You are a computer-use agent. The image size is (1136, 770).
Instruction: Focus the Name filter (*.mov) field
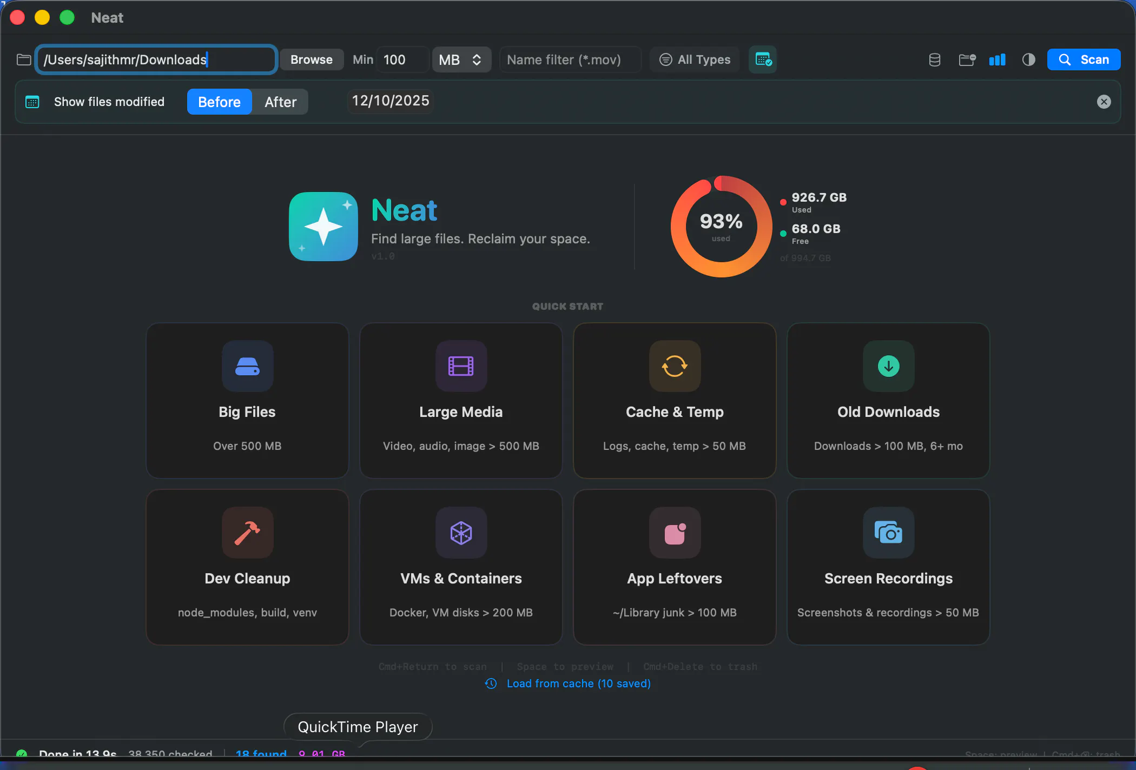tap(570, 59)
